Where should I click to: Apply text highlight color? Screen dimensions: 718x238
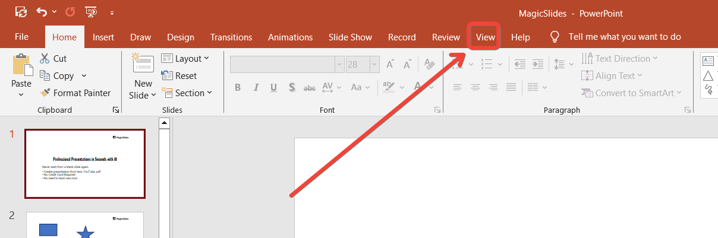point(388,87)
